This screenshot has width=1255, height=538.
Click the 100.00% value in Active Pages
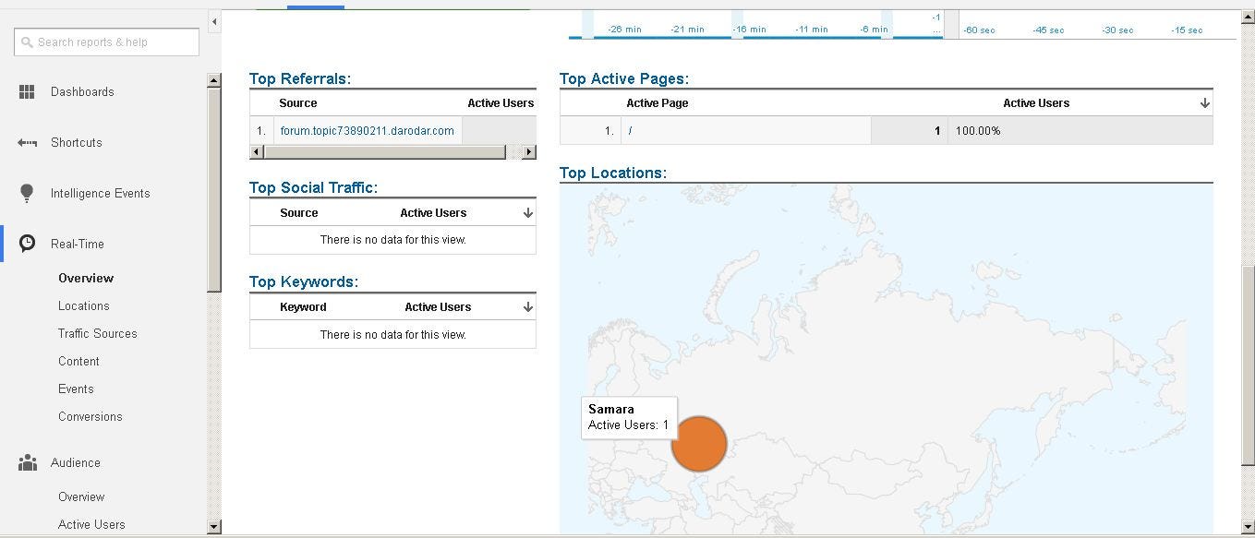click(x=978, y=130)
